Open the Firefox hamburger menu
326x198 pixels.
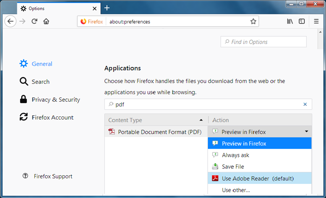point(316,21)
